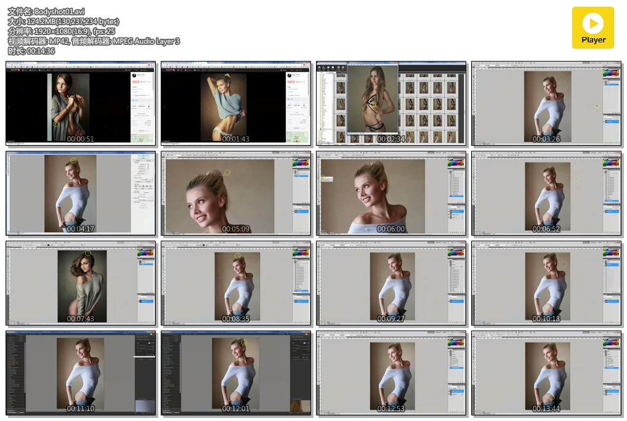Open the close-up frame at 00:05:09
This screenshot has width=627, height=421.
pos(236,193)
